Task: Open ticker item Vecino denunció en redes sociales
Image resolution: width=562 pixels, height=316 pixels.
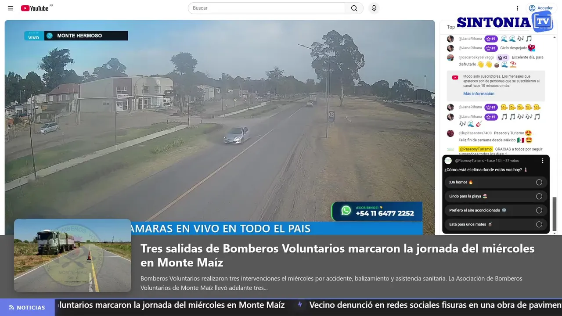Action: pos(436,305)
